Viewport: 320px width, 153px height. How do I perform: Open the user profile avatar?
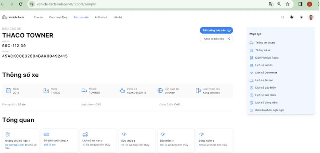pyautogui.click(x=311, y=17)
